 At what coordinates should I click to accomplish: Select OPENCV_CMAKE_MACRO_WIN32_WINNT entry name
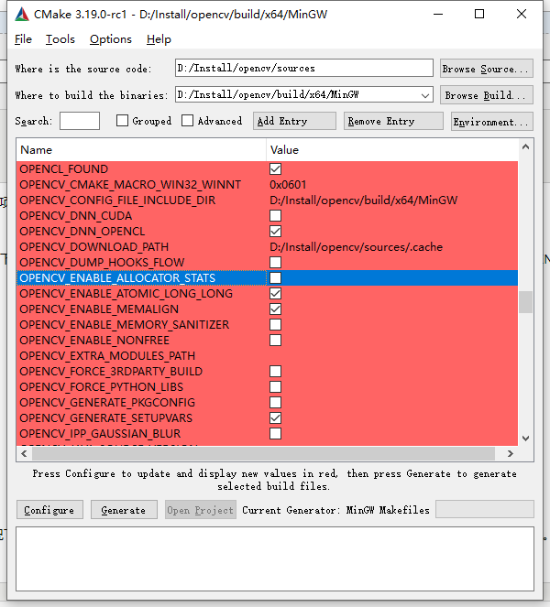pos(130,185)
